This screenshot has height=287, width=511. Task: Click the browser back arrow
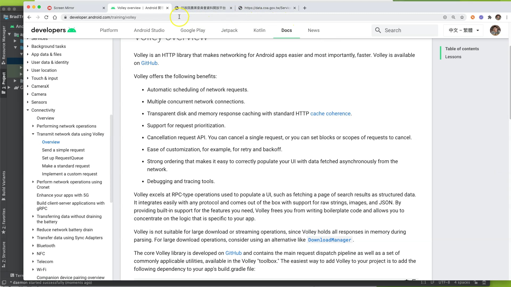[x=29, y=17]
